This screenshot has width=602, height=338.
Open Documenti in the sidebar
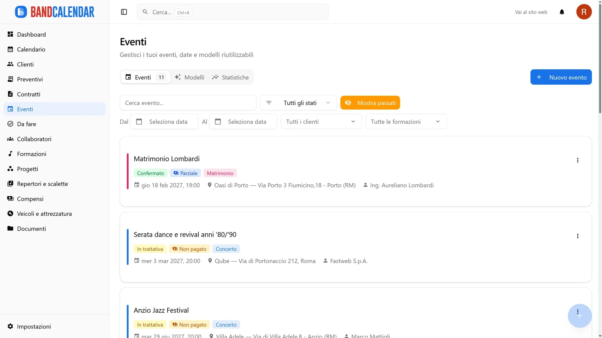[54, 229]
